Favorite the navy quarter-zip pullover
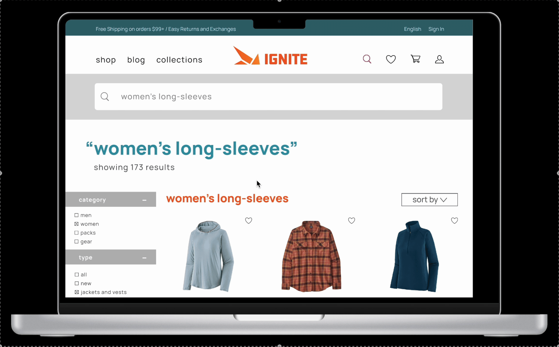Image resolution: width=559 pixels, height=347 pixels. point(454,221)
